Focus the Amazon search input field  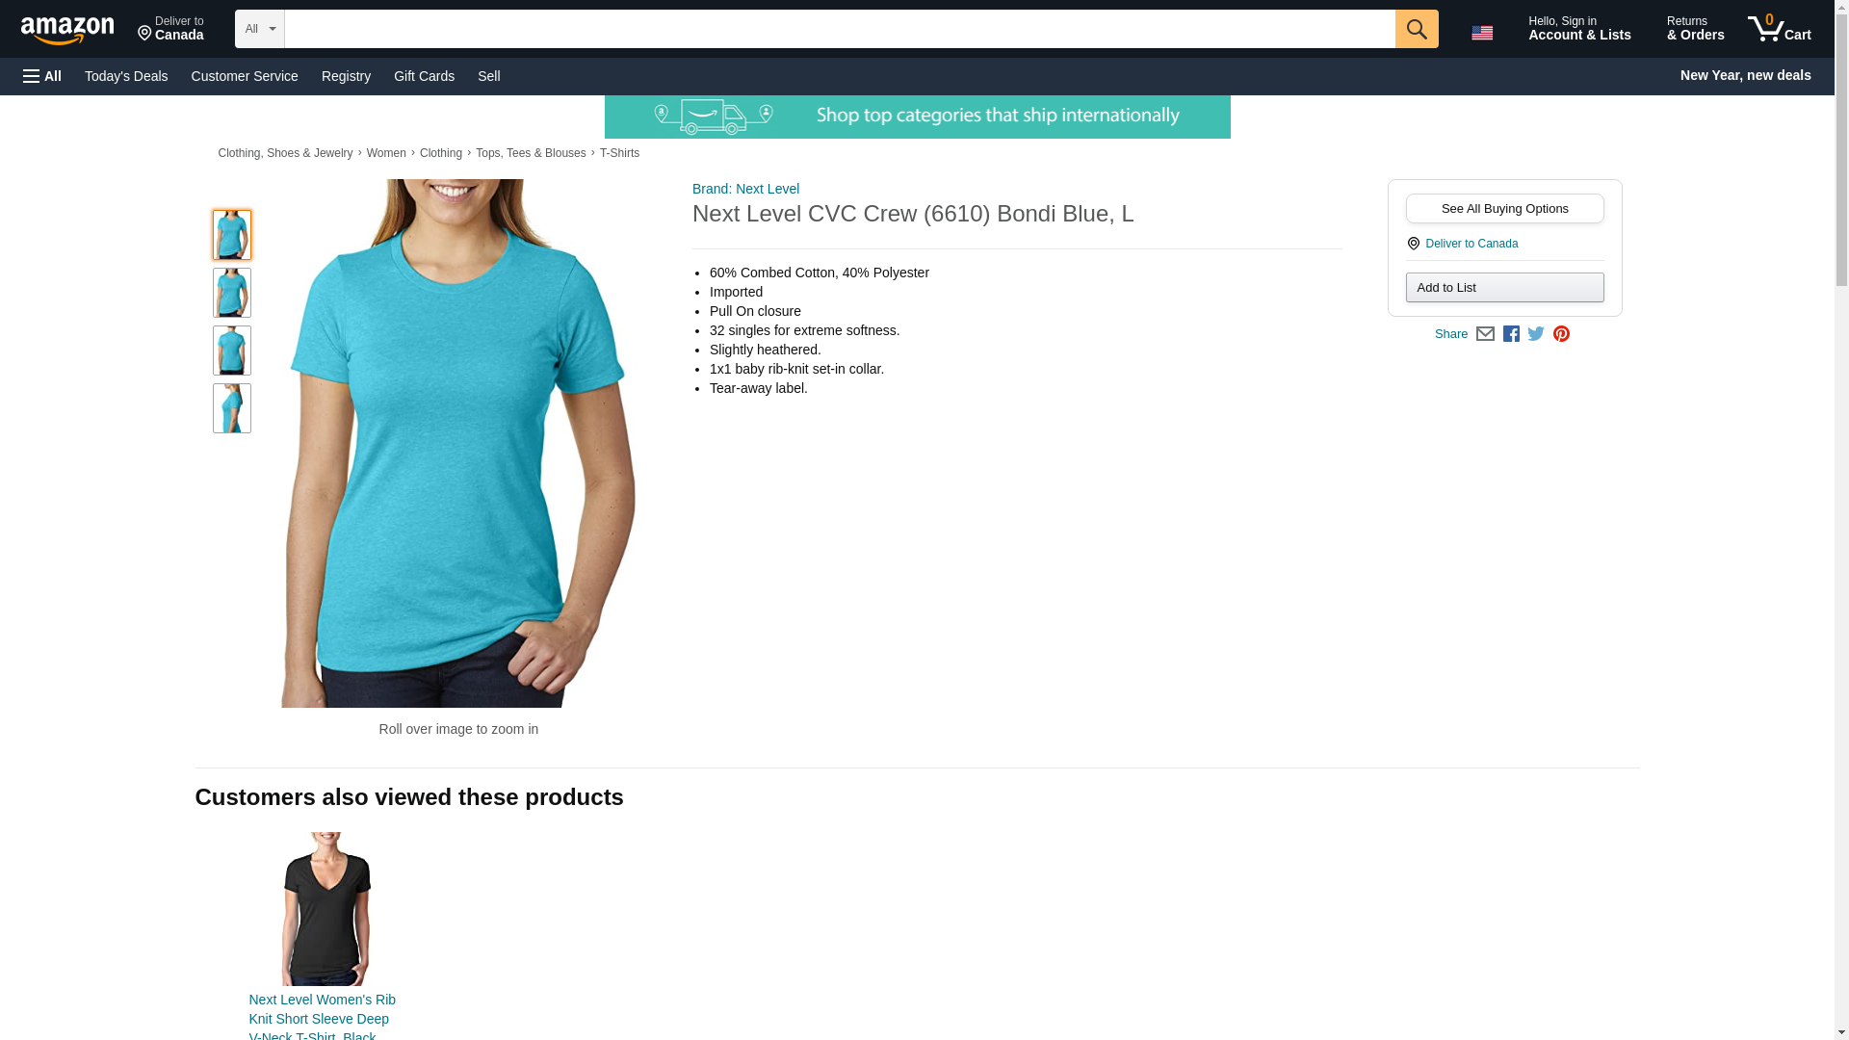click(840, 29)
